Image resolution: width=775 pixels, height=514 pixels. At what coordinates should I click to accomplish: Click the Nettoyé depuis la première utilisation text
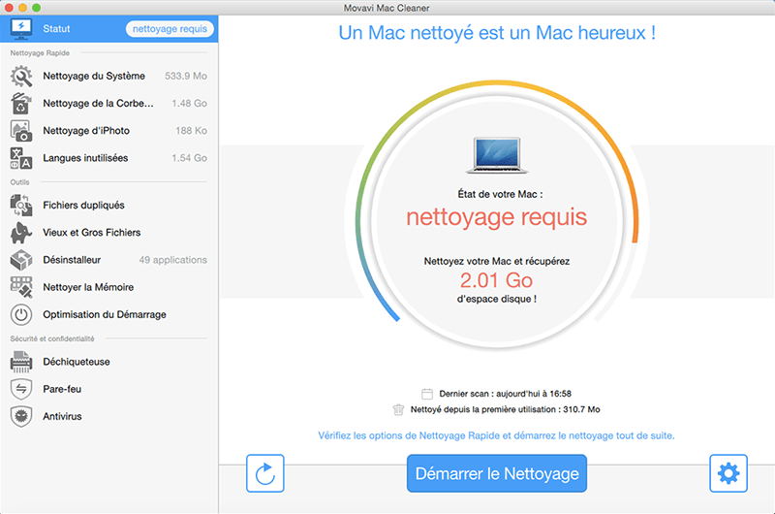pyautogui.click(x=505, y=409)
